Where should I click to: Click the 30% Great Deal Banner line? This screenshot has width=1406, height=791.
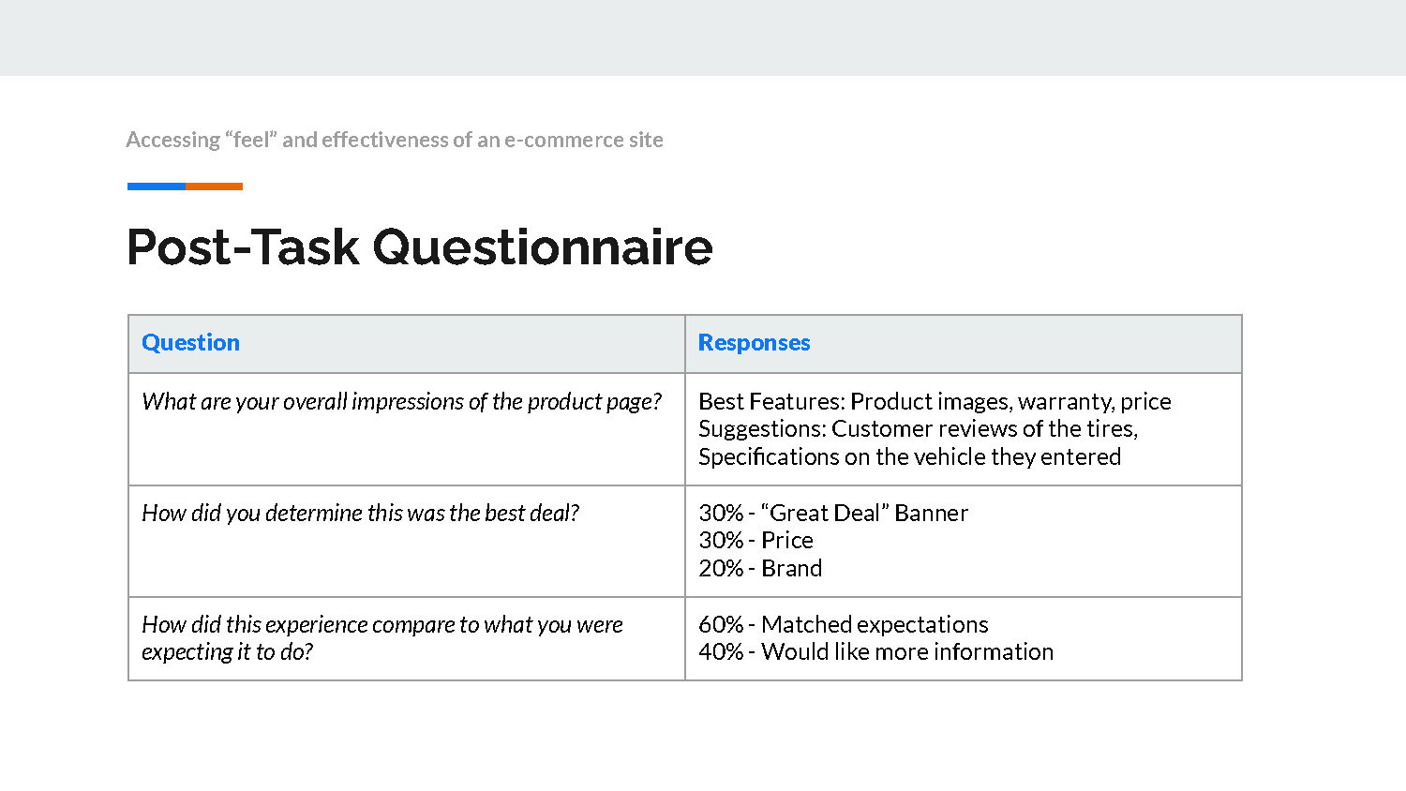[832, 513]
